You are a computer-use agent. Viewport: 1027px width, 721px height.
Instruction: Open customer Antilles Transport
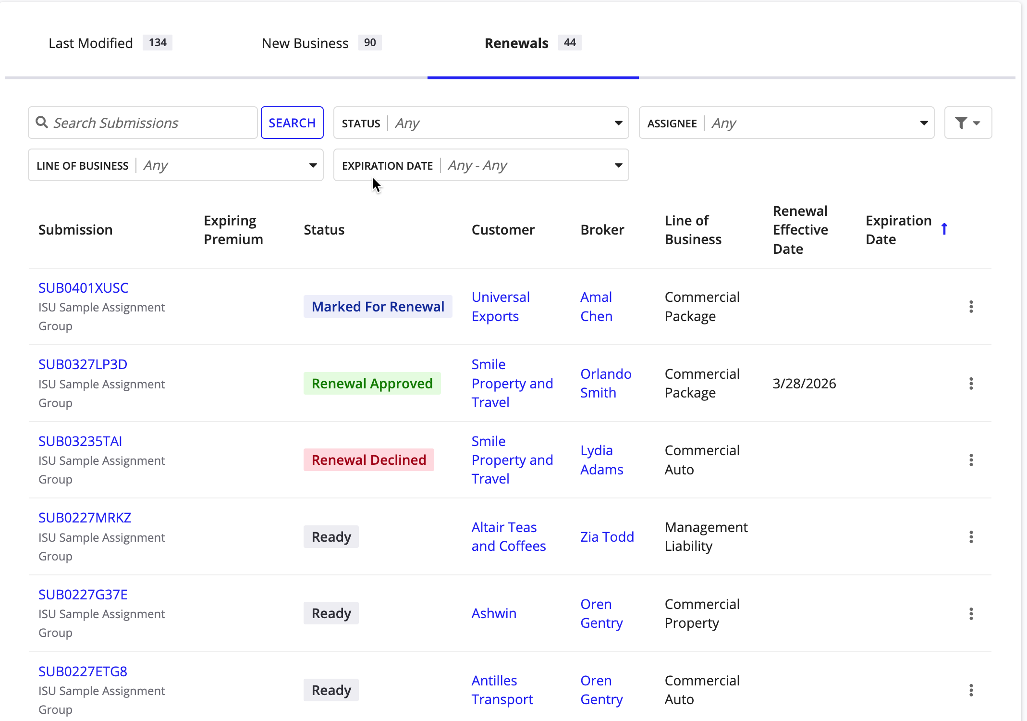502,690
